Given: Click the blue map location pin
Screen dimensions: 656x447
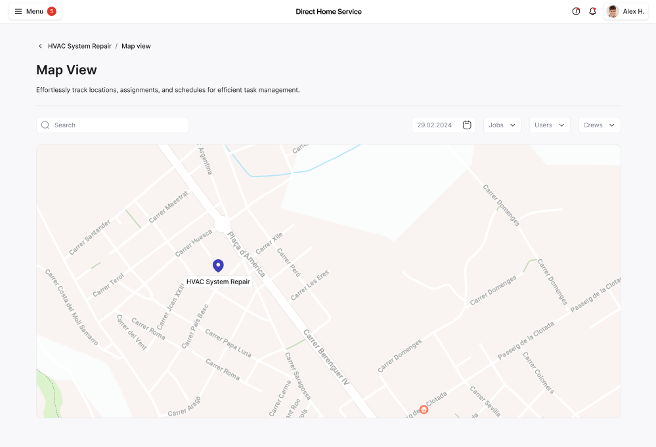Looking at the screenshot, I should (x=218, y=265).
